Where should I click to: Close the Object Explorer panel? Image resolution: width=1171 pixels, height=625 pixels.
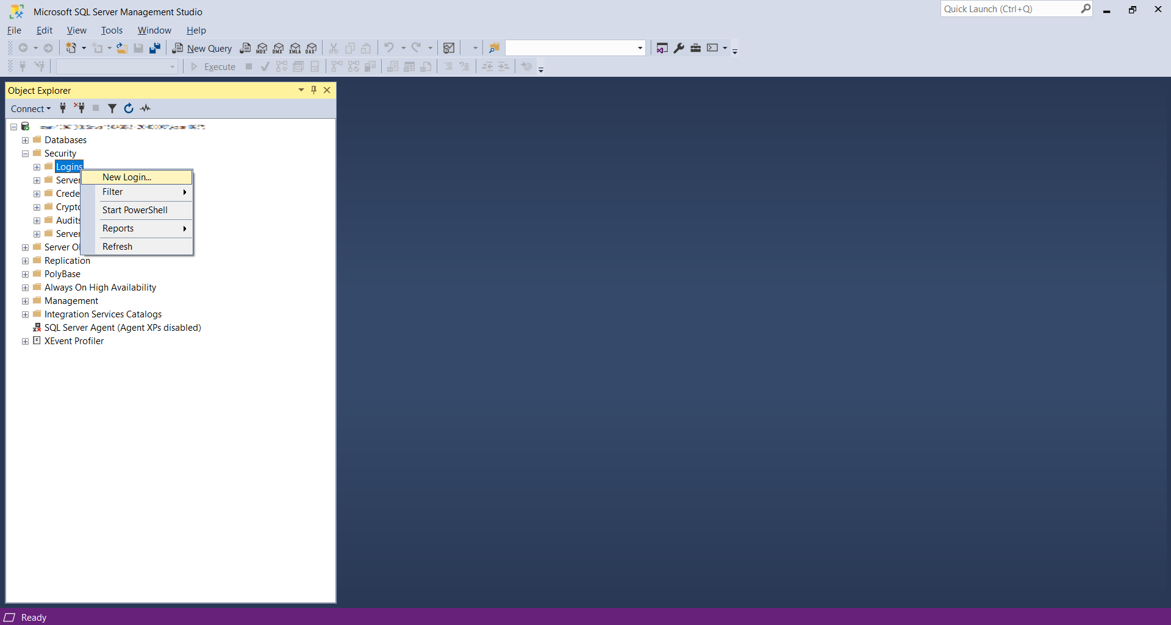point(327,90)
